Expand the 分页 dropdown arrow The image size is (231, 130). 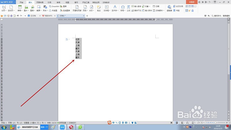click(6, 11)
